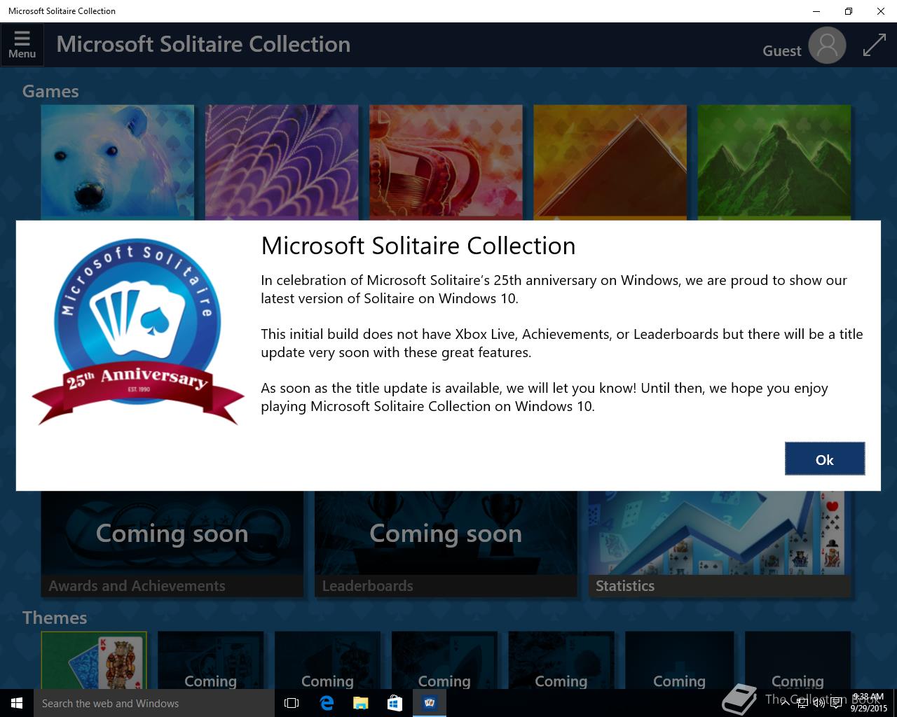
Task: Open the red crown game tile
Action: [446, 162]
